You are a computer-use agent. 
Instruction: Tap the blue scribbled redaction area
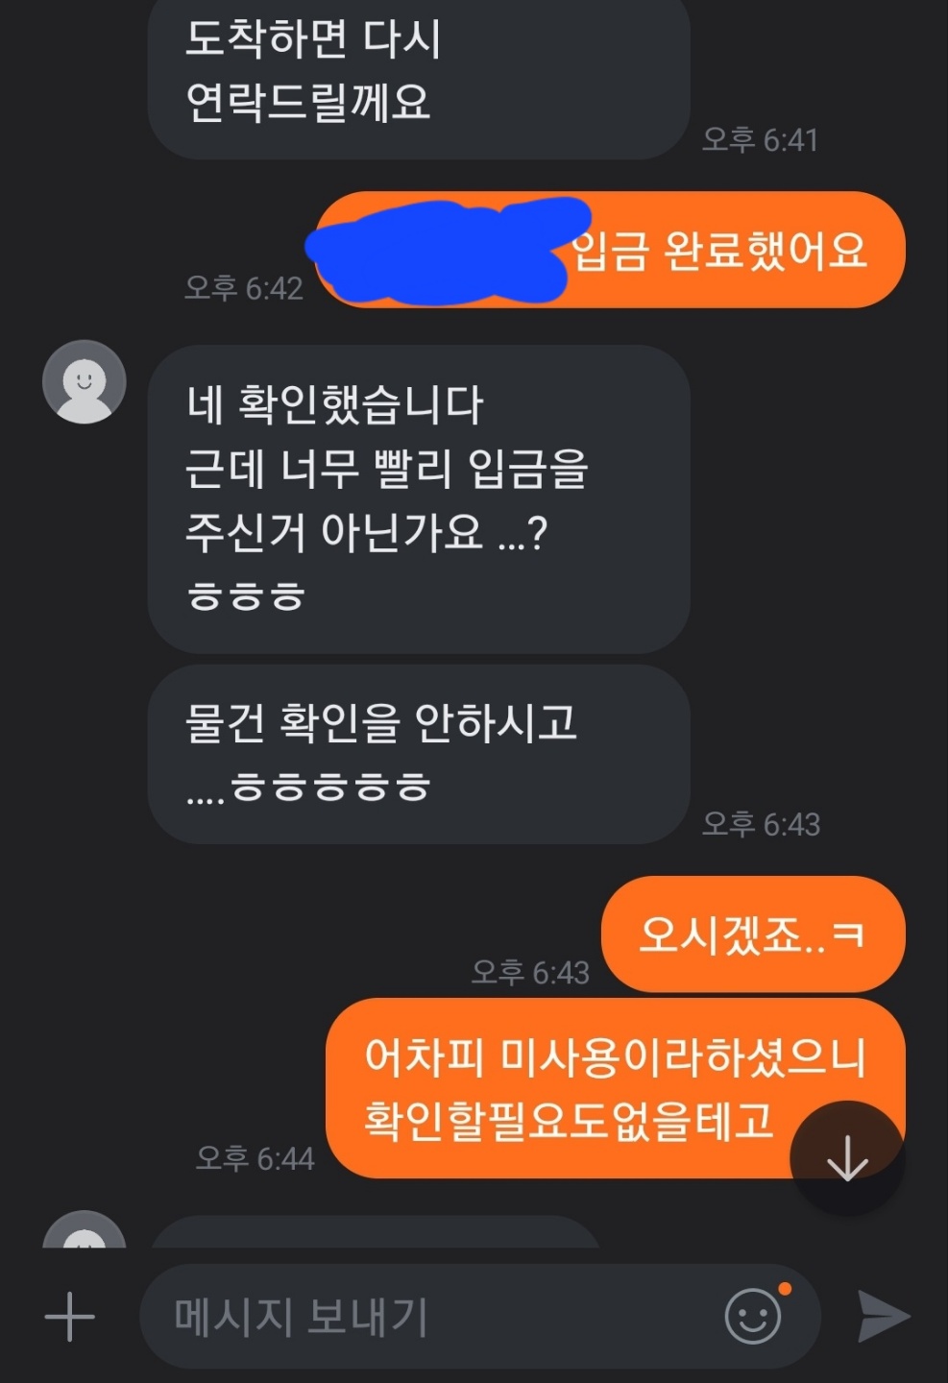tap(447, 250)
